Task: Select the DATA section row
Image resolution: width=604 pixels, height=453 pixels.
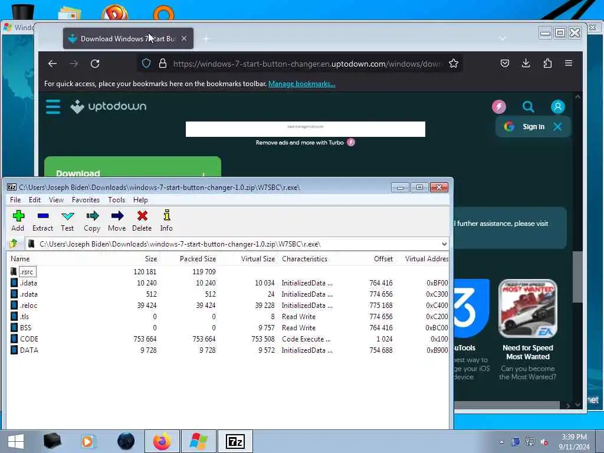Action: (x=229, y=350)
